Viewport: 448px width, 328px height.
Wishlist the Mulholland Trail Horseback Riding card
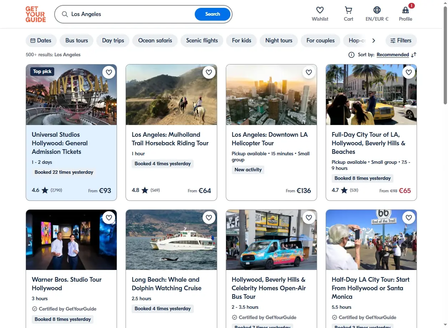(x=209, y=72)
